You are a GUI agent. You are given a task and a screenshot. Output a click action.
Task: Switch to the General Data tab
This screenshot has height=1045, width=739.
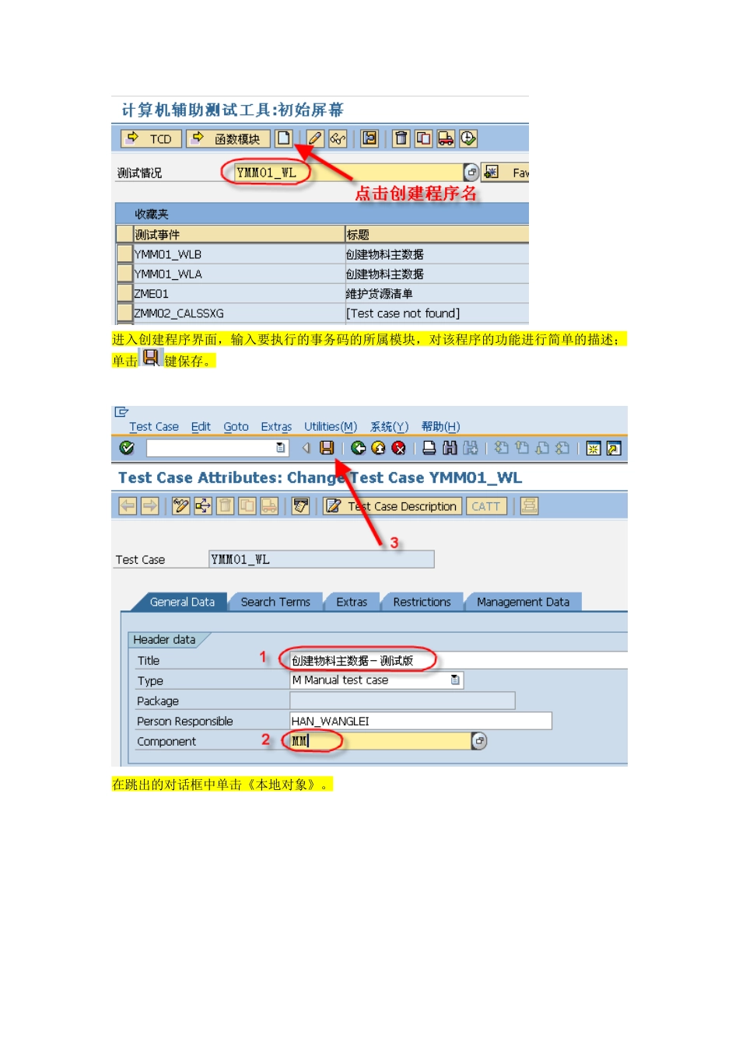tap(182, 602)
